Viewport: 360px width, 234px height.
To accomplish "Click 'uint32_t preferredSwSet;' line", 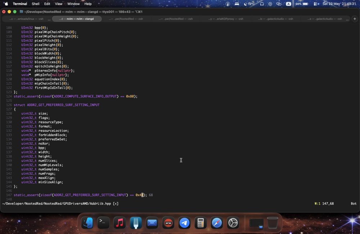I will (44, 139).
